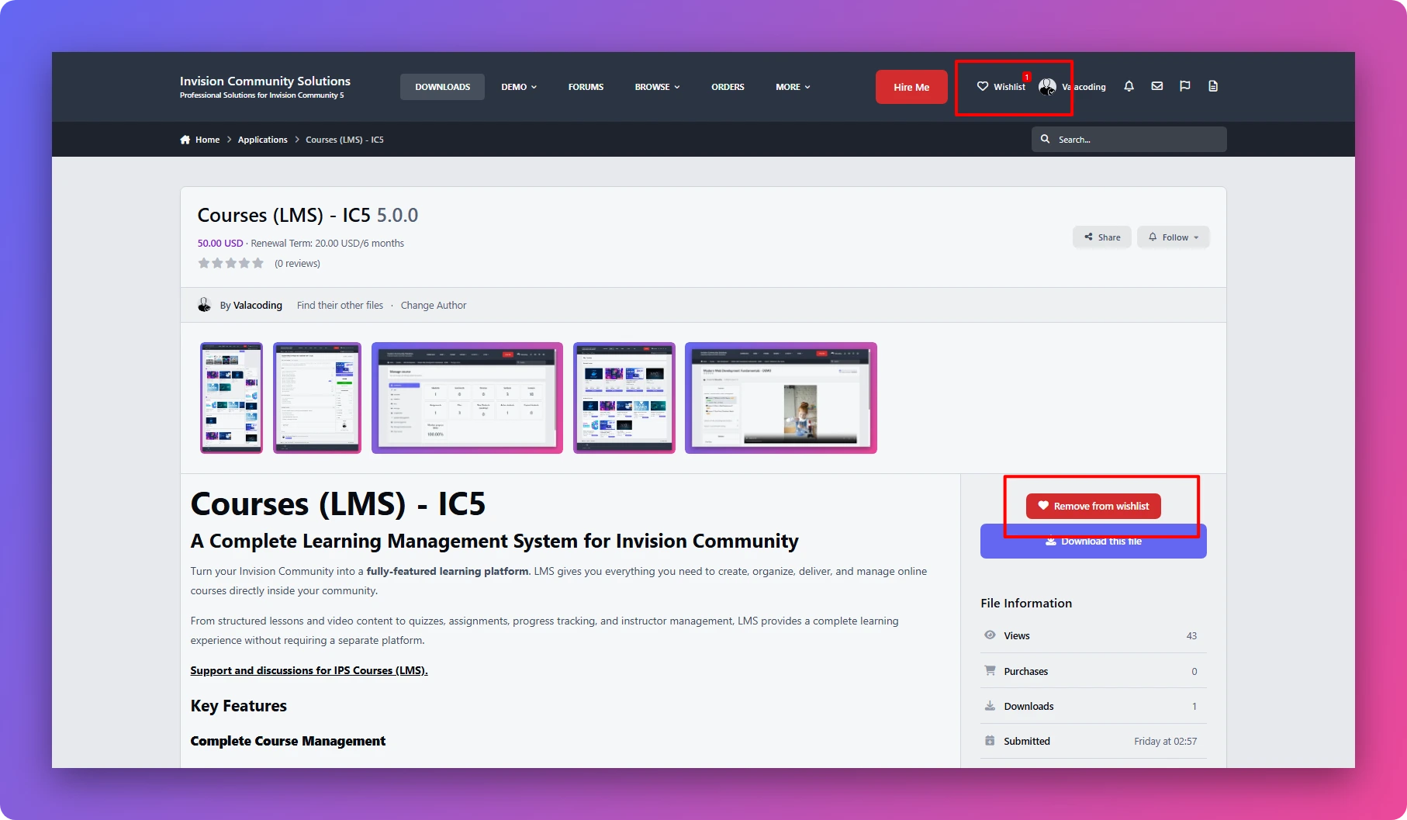Screen dimensions: 1407x820
Task: Focus the Search input field
Action: click(1129, 139)
